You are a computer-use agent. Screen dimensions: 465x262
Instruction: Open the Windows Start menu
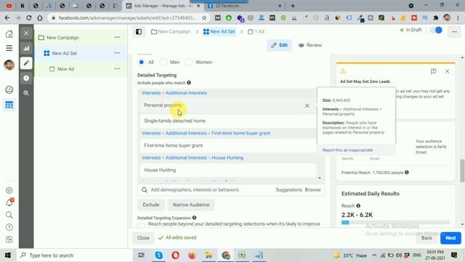(8, 255)
